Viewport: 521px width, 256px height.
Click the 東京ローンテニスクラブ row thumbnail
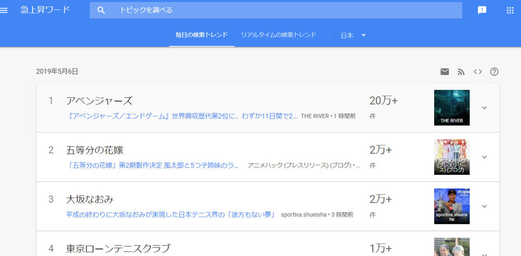pyautogui.click(x=452, y=247)
